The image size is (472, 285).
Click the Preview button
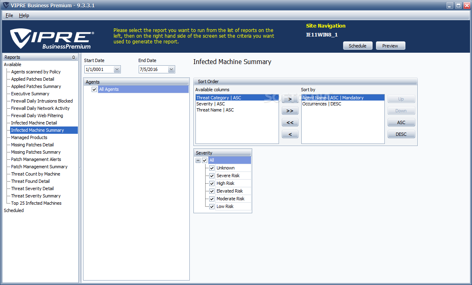[390, 46]
